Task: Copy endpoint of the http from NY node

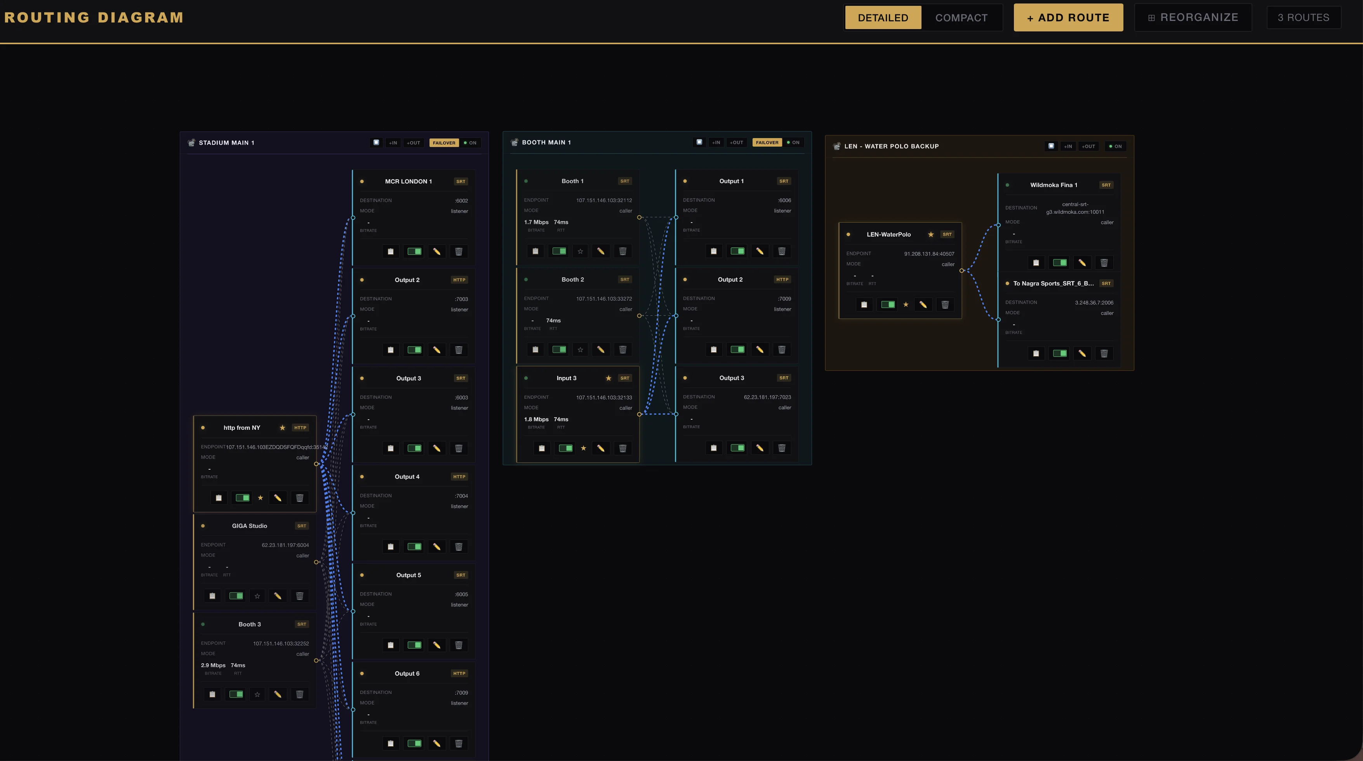Action: coord(219,497)
